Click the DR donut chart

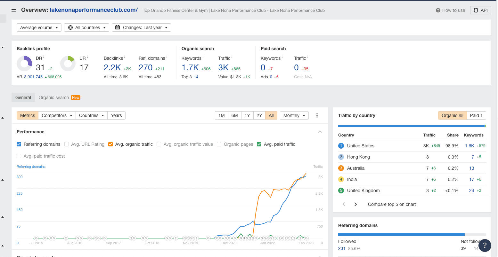[x=24, y=64]
